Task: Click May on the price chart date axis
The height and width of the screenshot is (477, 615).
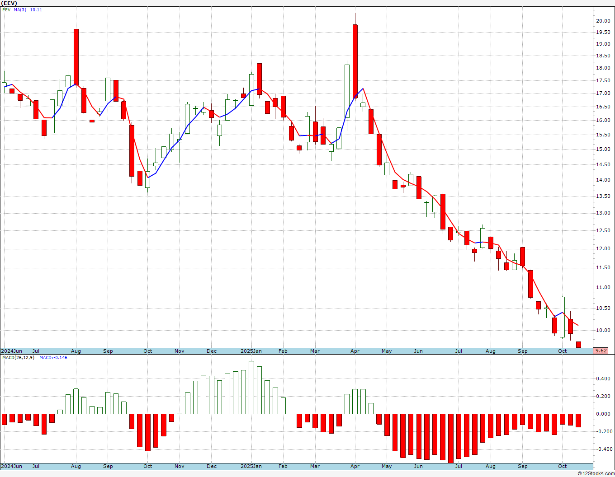Action: [387, 351]
